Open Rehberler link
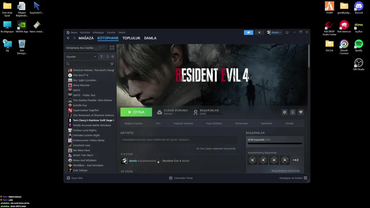 267,123
